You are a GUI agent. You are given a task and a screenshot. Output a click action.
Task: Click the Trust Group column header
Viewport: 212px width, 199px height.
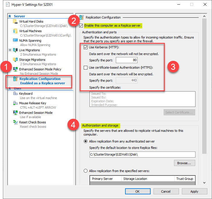[x=185, y=179]
